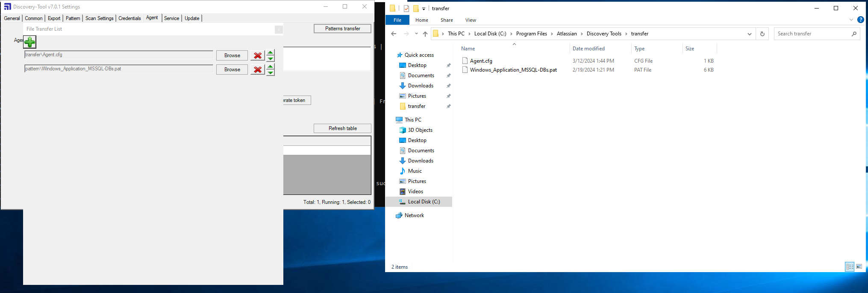The image size is (868, 293).
Task: Open the General settings tab
Action: [12, 18]
